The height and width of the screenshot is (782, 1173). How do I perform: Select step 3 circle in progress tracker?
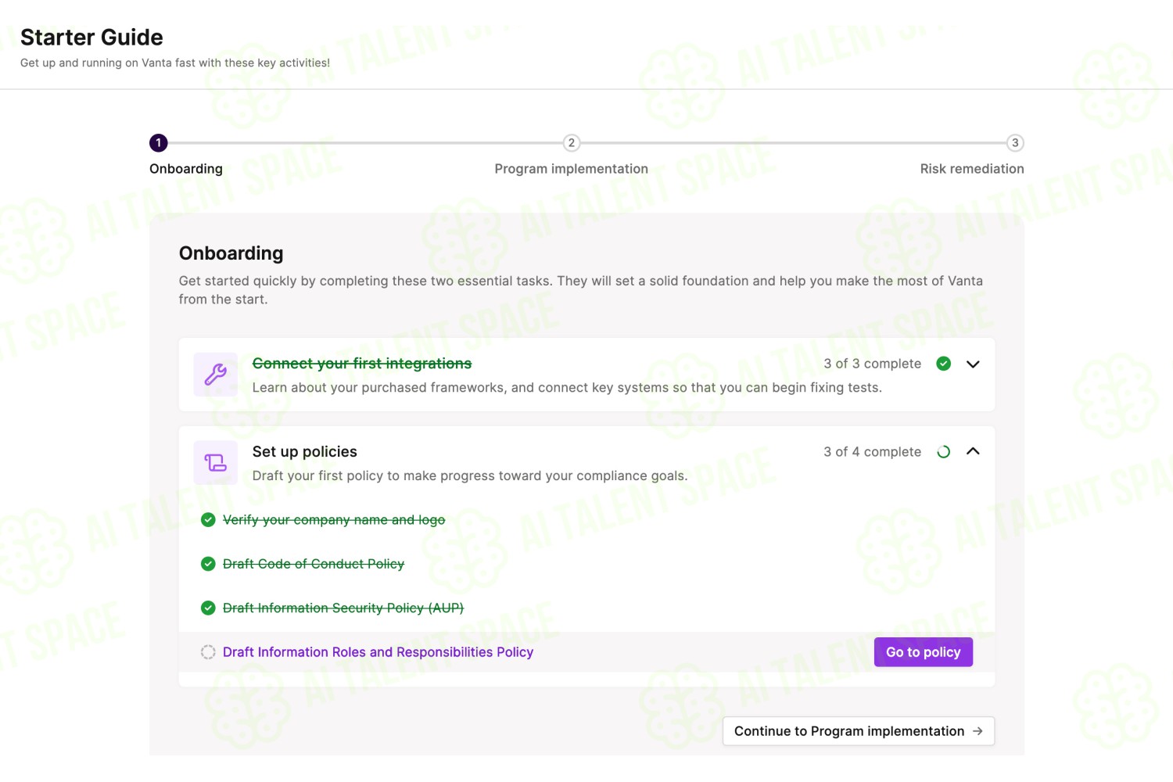pos(1015,143)
